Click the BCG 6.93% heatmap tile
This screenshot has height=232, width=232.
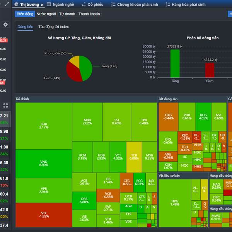tap(139, 183)
